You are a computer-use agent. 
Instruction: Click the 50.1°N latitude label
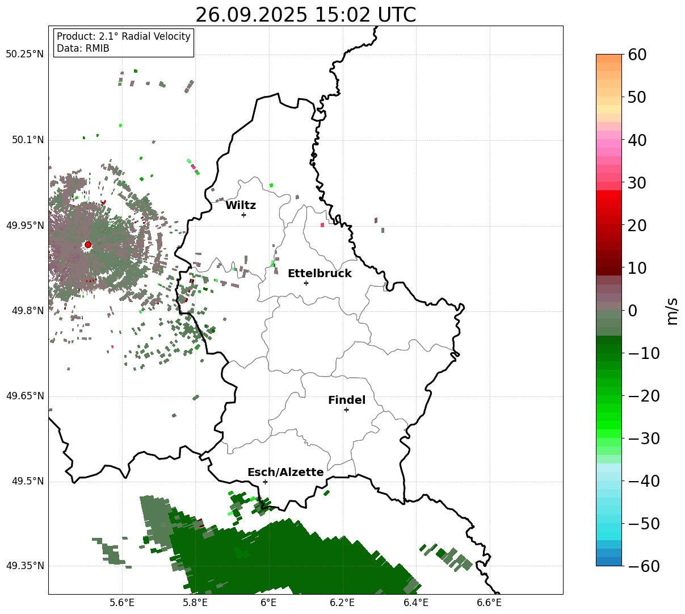coord(27,140)
